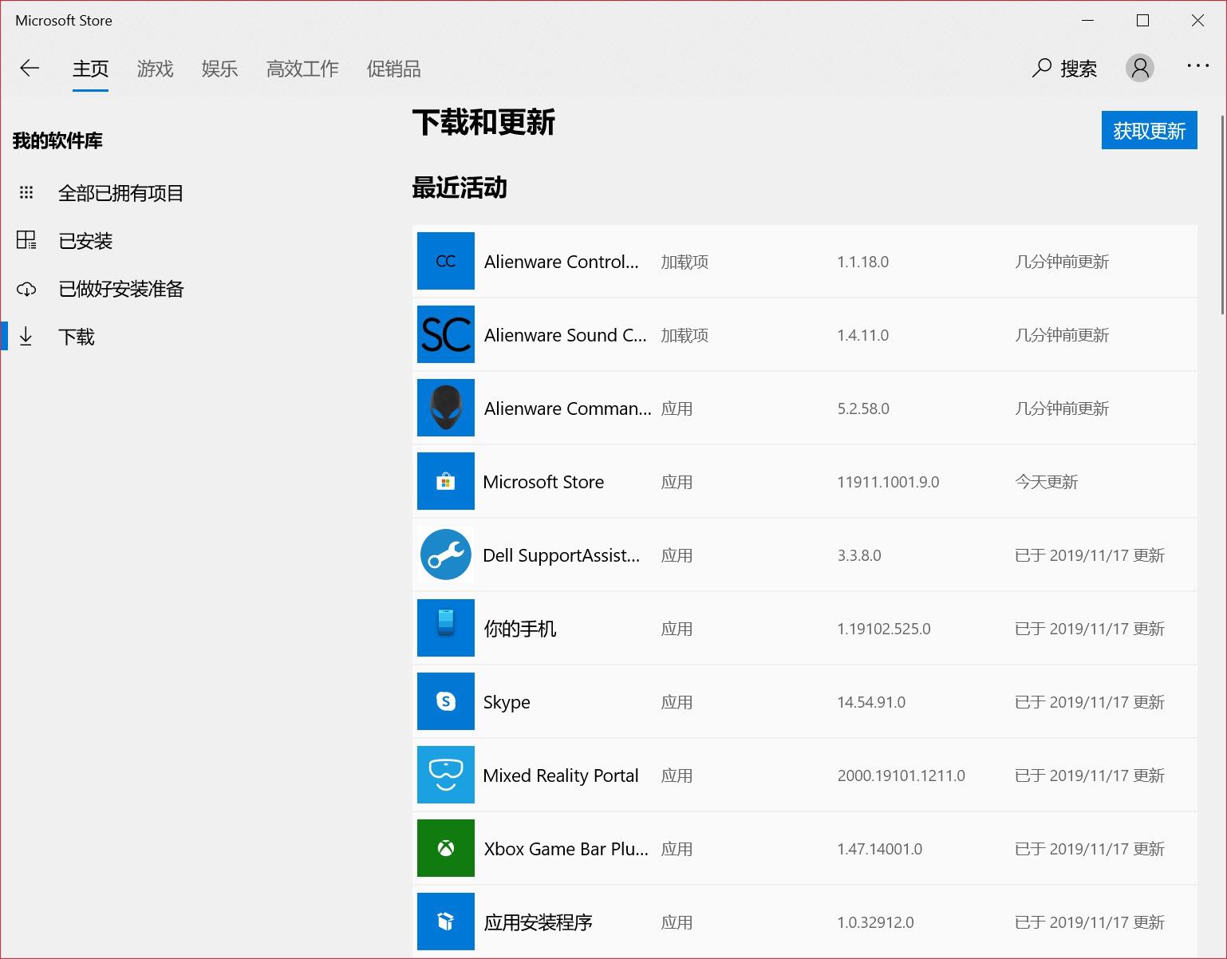This screenshot has height=959, width=1227.
Task: Click the Alienware Control... app name
Action: coord(562,262)
